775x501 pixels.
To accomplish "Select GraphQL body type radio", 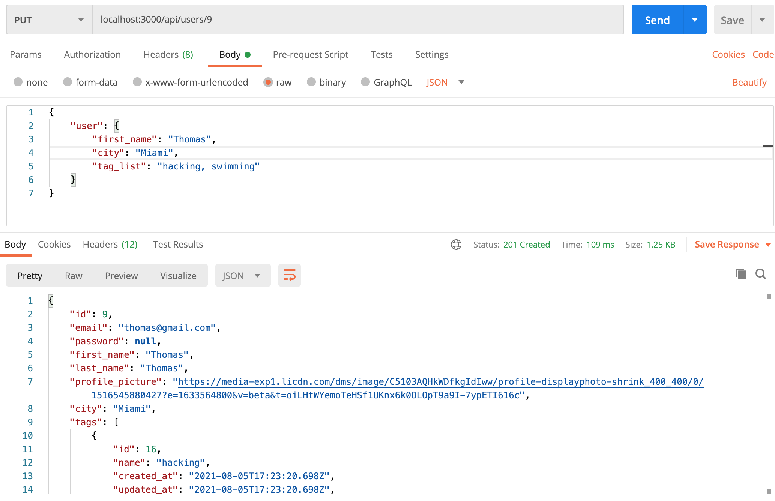I will tap(365, 82).
